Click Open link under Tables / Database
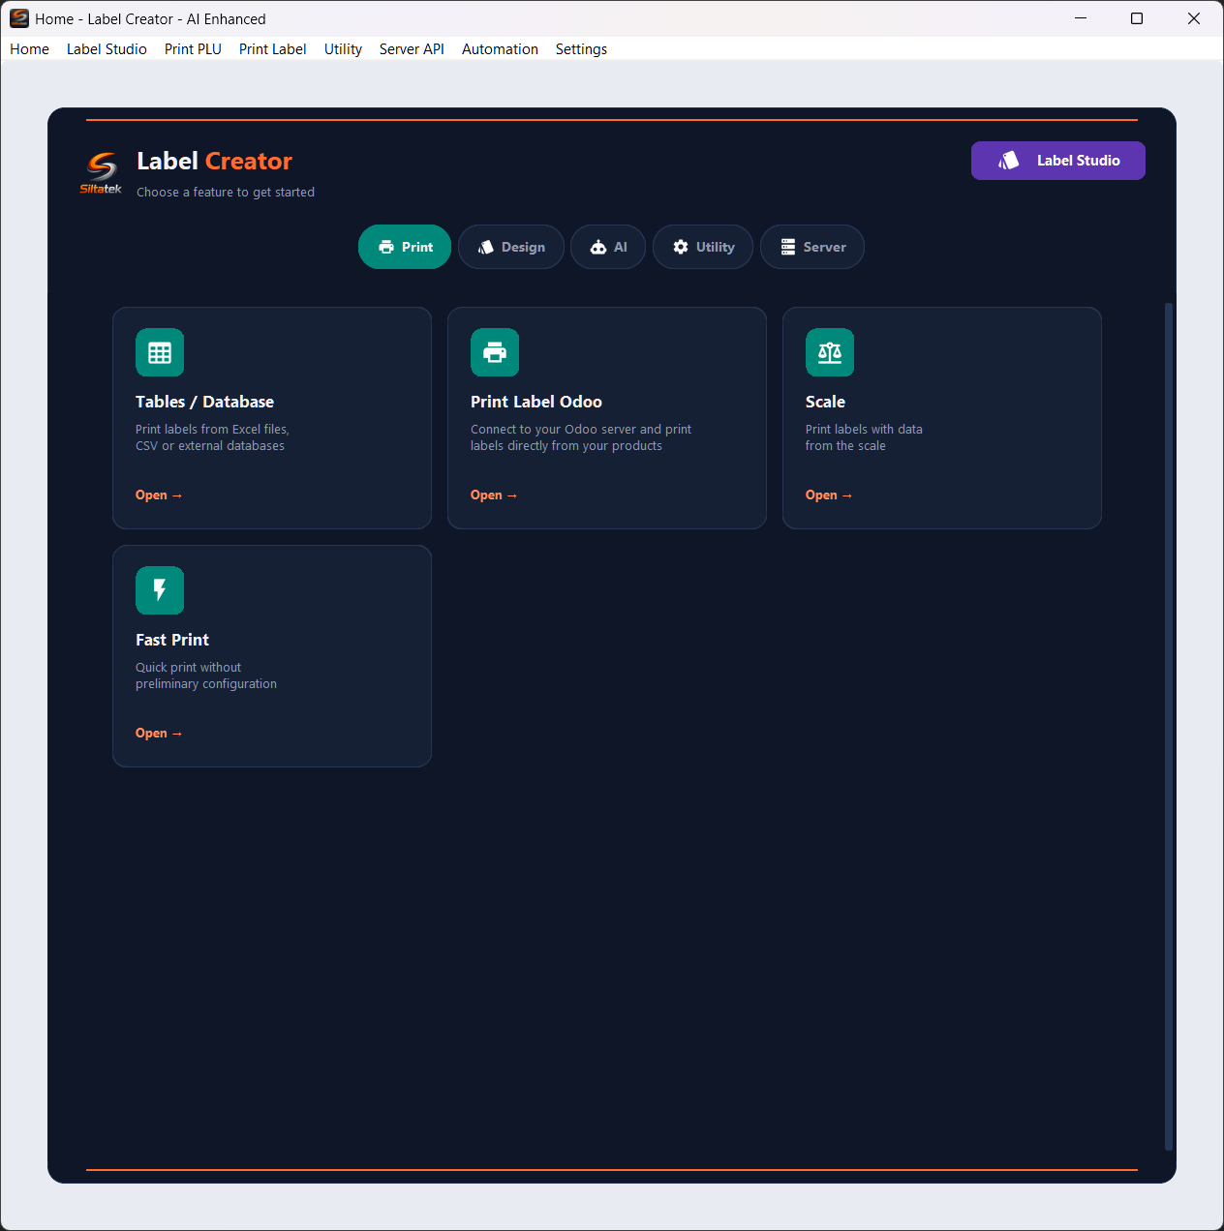The image size is (1224, 1231). 159,495
